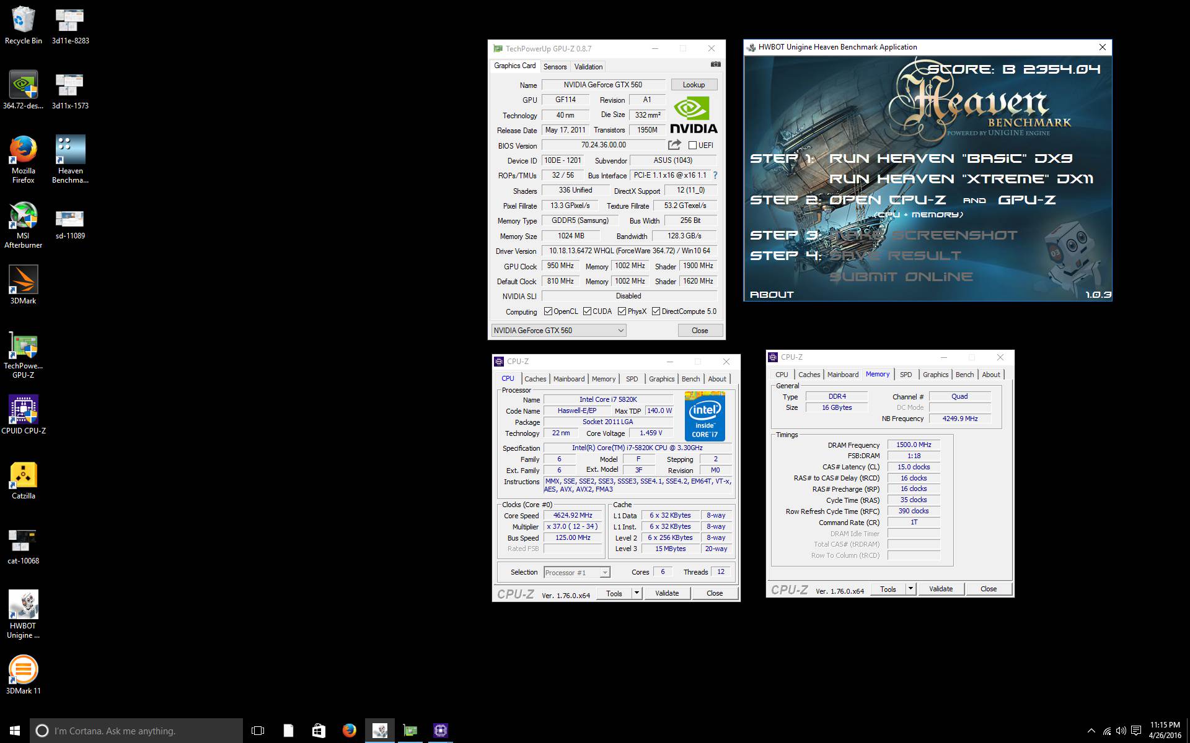The width and height of the screenshot is (1190, 743).
Task: Open the Processor #1 selection dropdown
Action: (x=577, y=573)
